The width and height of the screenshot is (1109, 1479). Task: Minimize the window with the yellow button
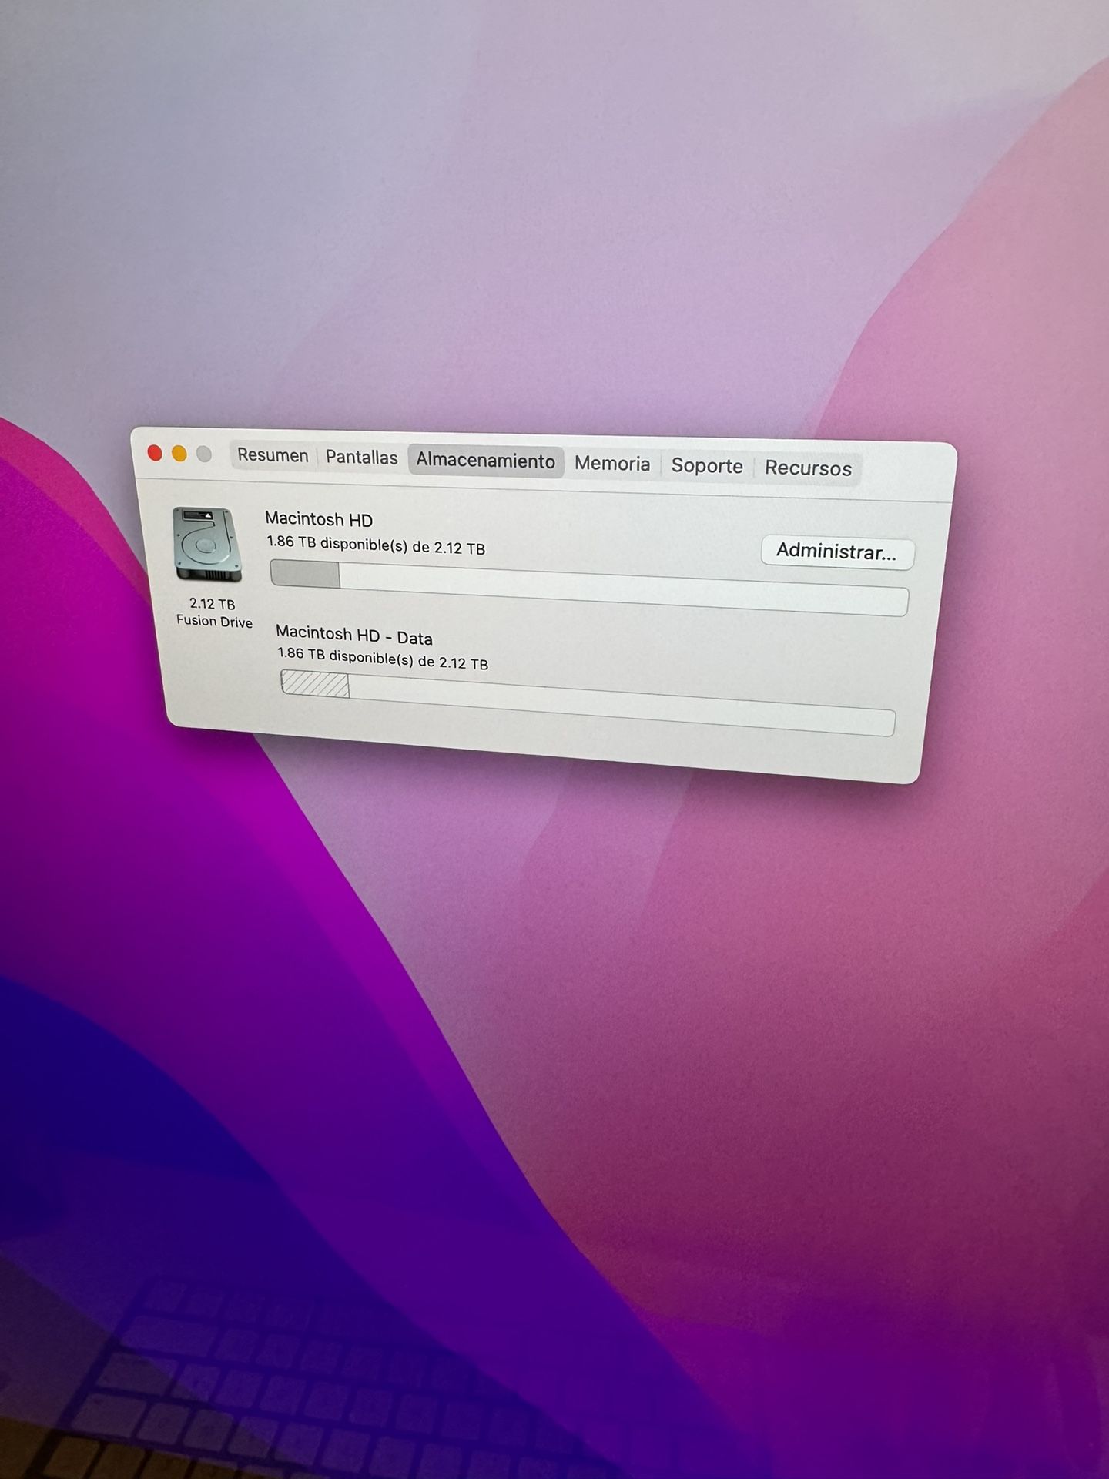pyautogui.click(x=179, y=454)
